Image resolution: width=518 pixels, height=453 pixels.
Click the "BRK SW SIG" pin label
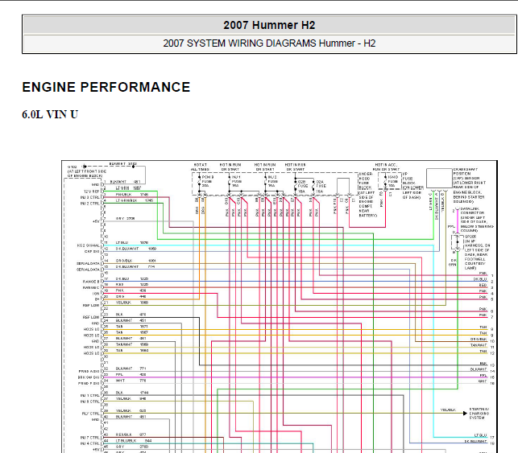[89, 377]
